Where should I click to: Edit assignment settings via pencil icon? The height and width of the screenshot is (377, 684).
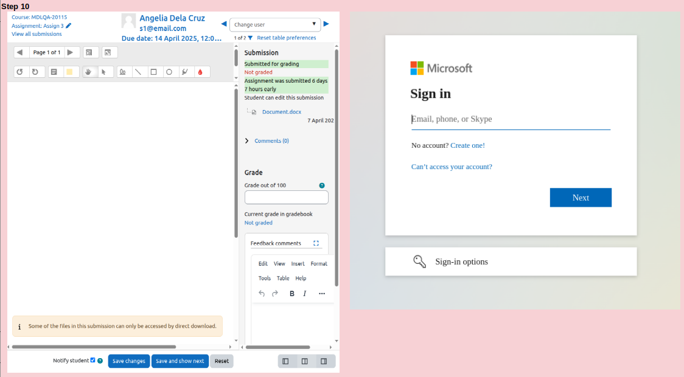coord(69,26)
